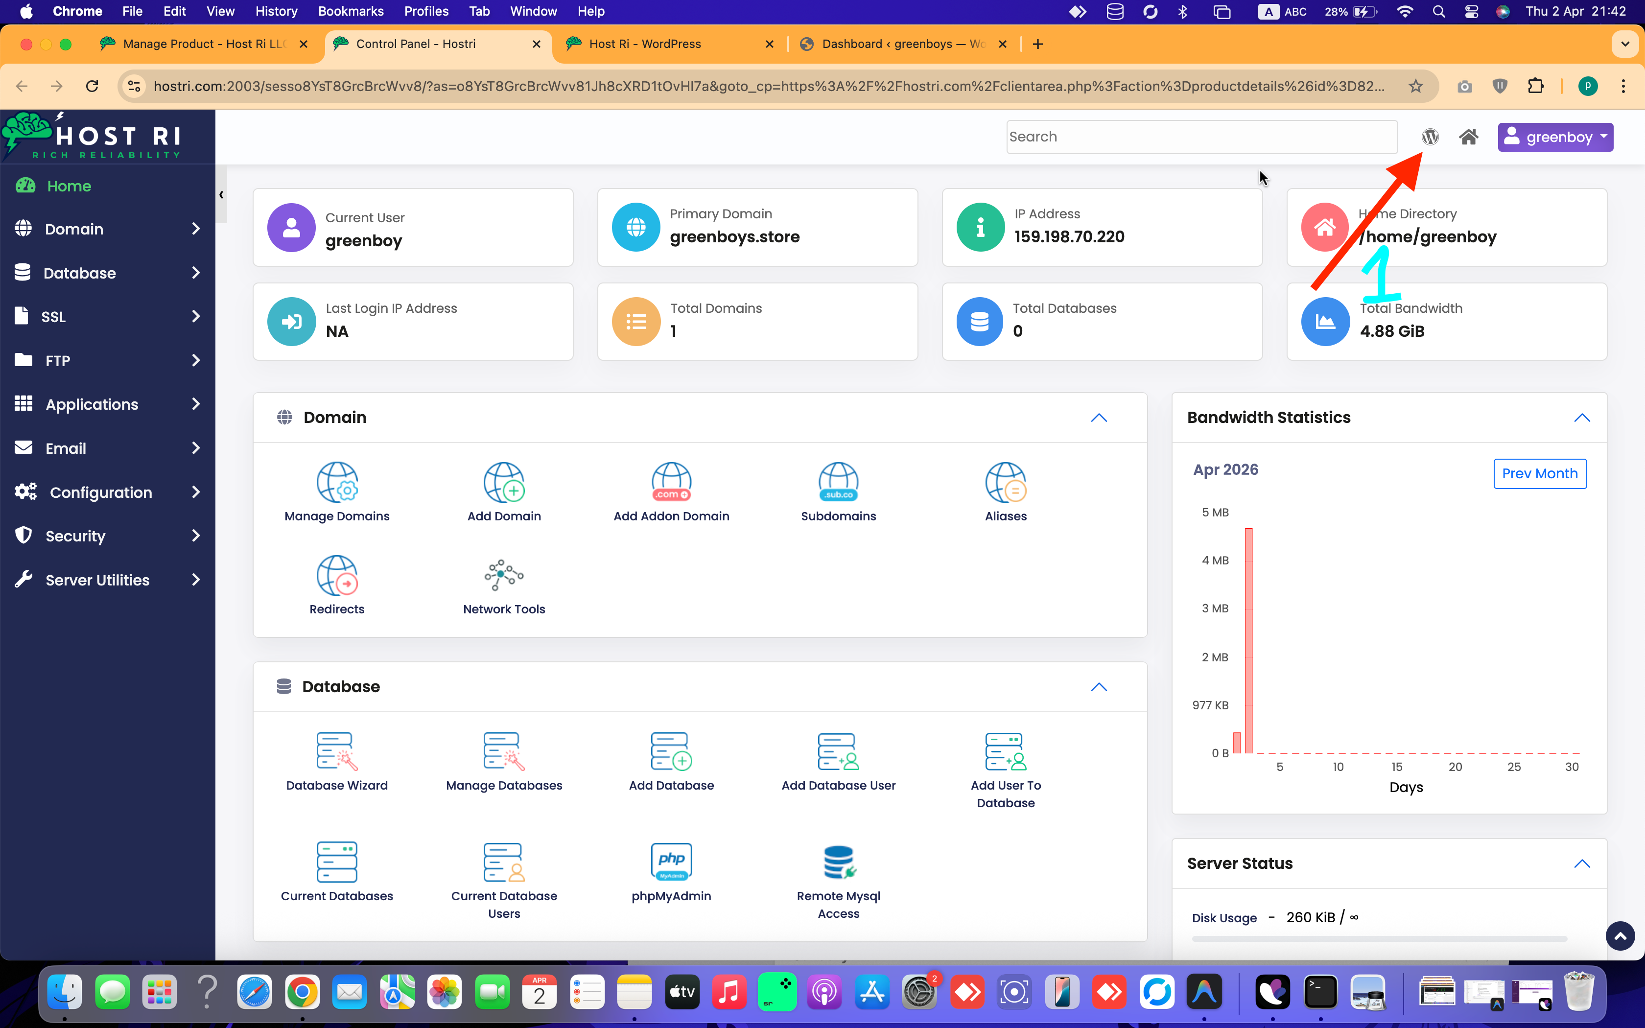The image size is (1645, 1028).
Task: Launch the Database Wizard
Action: click(336, 762)
